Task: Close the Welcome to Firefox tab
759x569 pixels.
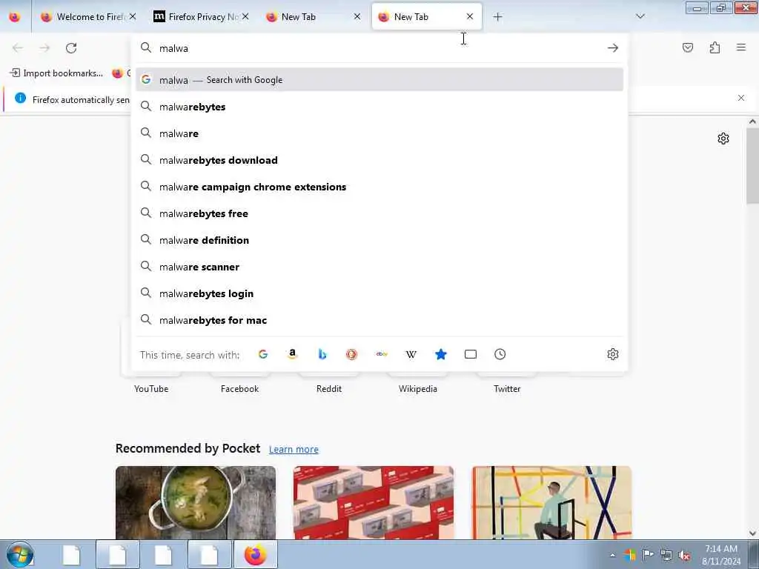Action: (x=133, y=16)
